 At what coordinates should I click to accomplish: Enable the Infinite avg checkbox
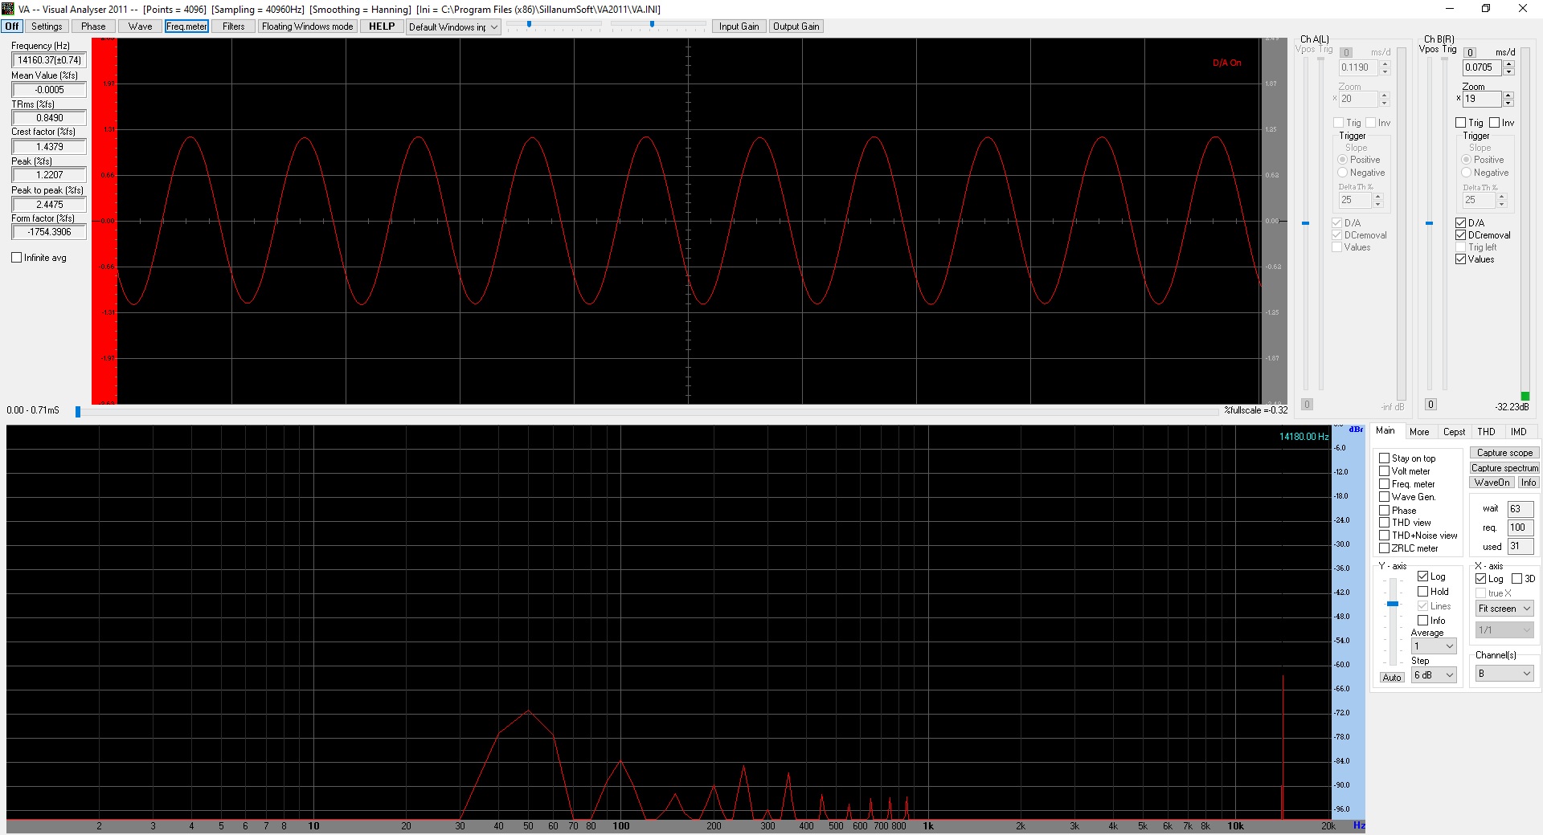click(x=17, y=258)
